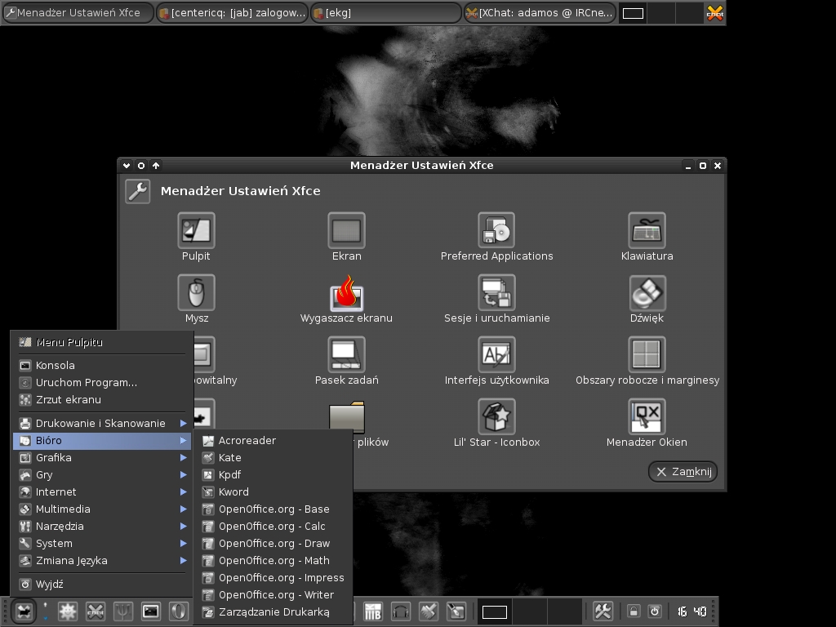Switch to the XChat taskbar window

539,13
